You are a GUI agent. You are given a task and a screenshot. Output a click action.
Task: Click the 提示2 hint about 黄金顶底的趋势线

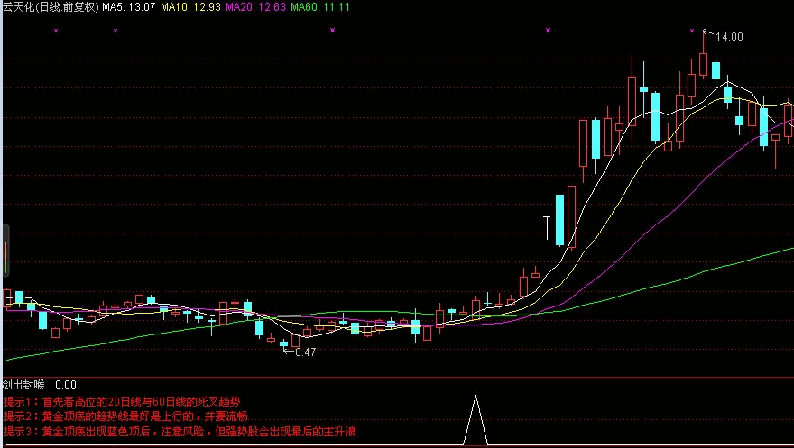pos(125,416)
